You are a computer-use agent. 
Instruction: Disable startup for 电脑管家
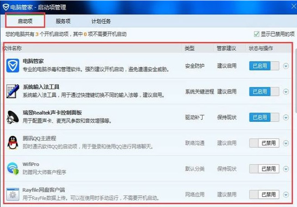click(x=264, y=66)
